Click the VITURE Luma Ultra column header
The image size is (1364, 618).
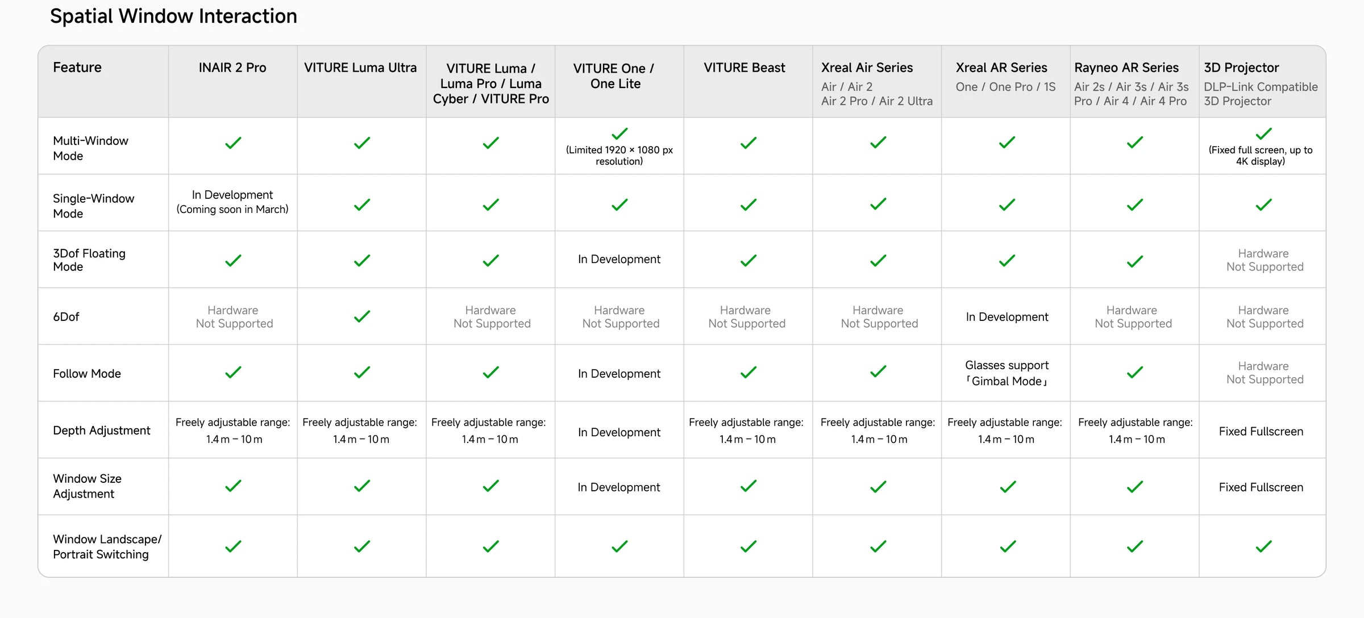tap(360, 68)
